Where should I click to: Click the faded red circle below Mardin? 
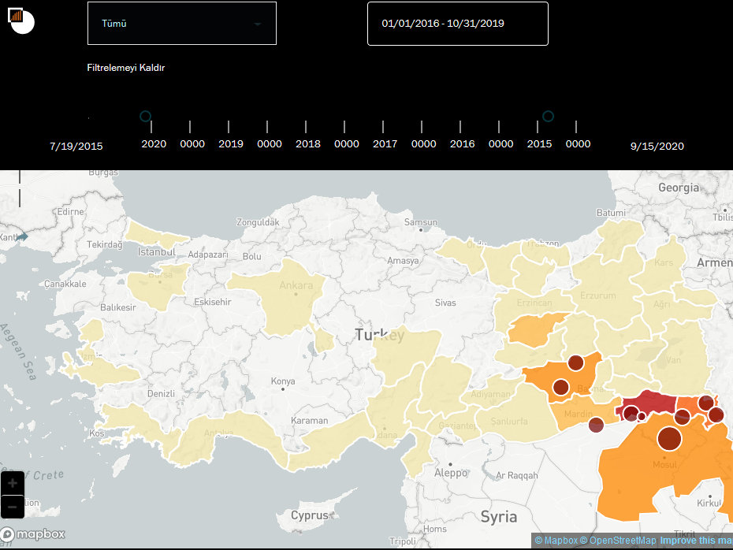596,425
